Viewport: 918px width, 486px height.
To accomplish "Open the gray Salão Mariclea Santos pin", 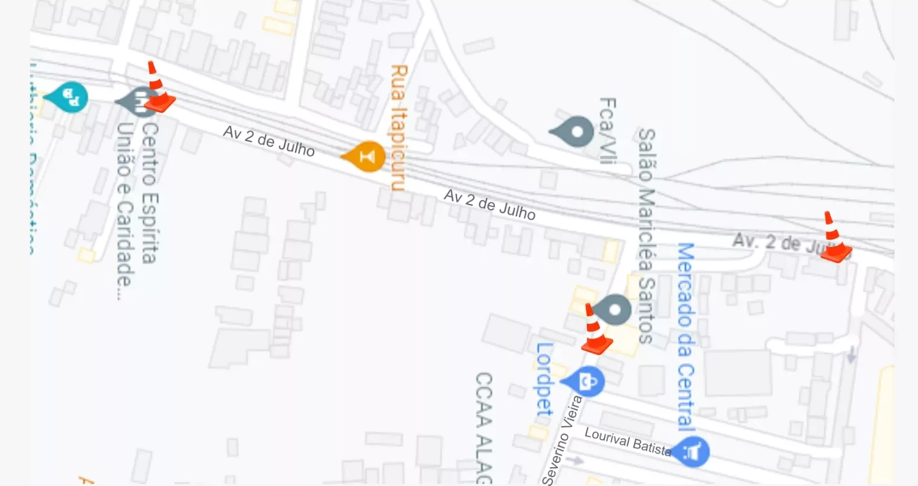I will (x=612, y=310).
